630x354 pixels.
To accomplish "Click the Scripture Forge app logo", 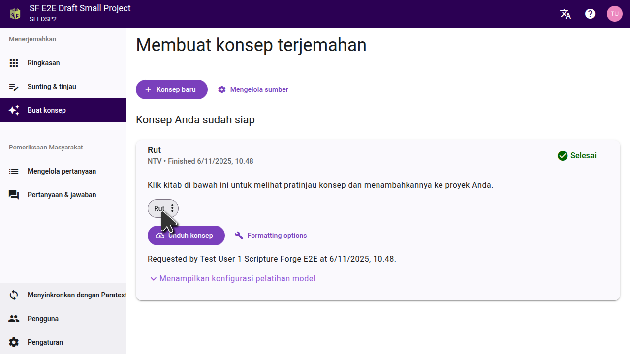I will (15, 14).
